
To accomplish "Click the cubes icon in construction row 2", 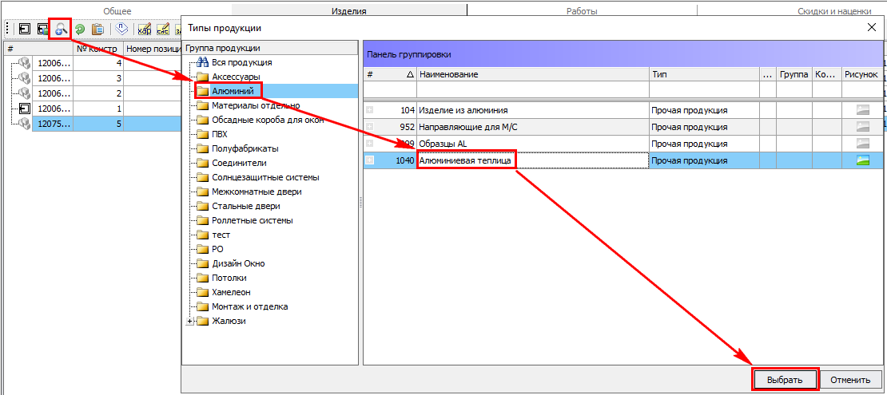I will [x=24, y=93].
